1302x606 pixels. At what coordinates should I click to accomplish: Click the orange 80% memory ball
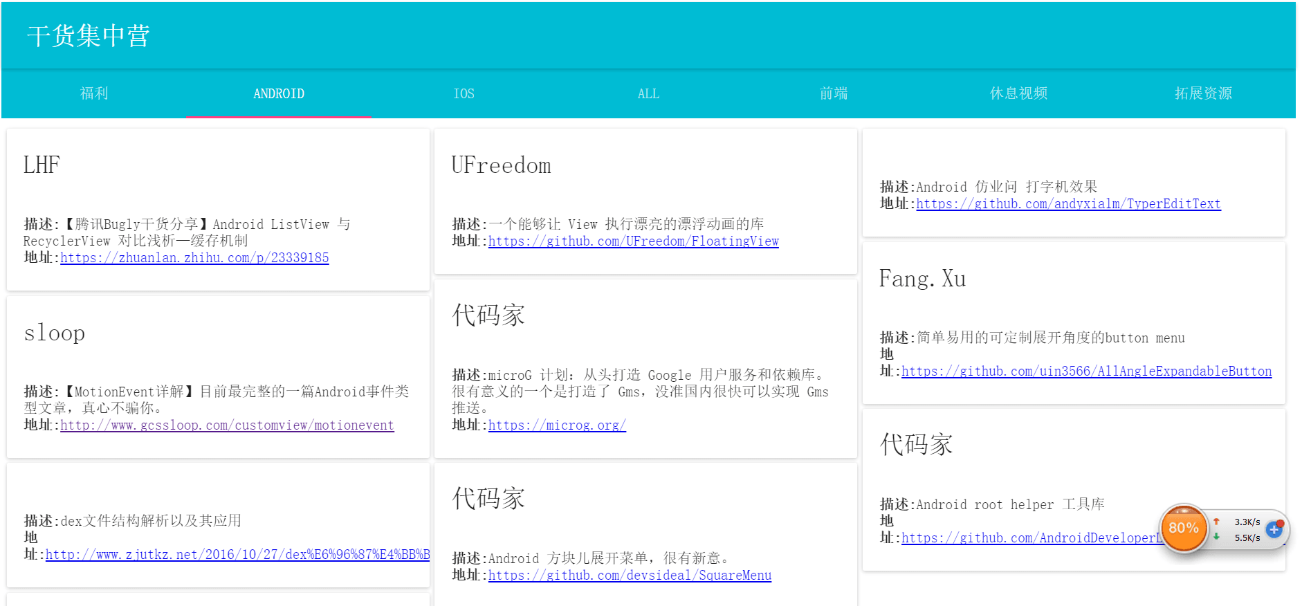pos(1183,528)
